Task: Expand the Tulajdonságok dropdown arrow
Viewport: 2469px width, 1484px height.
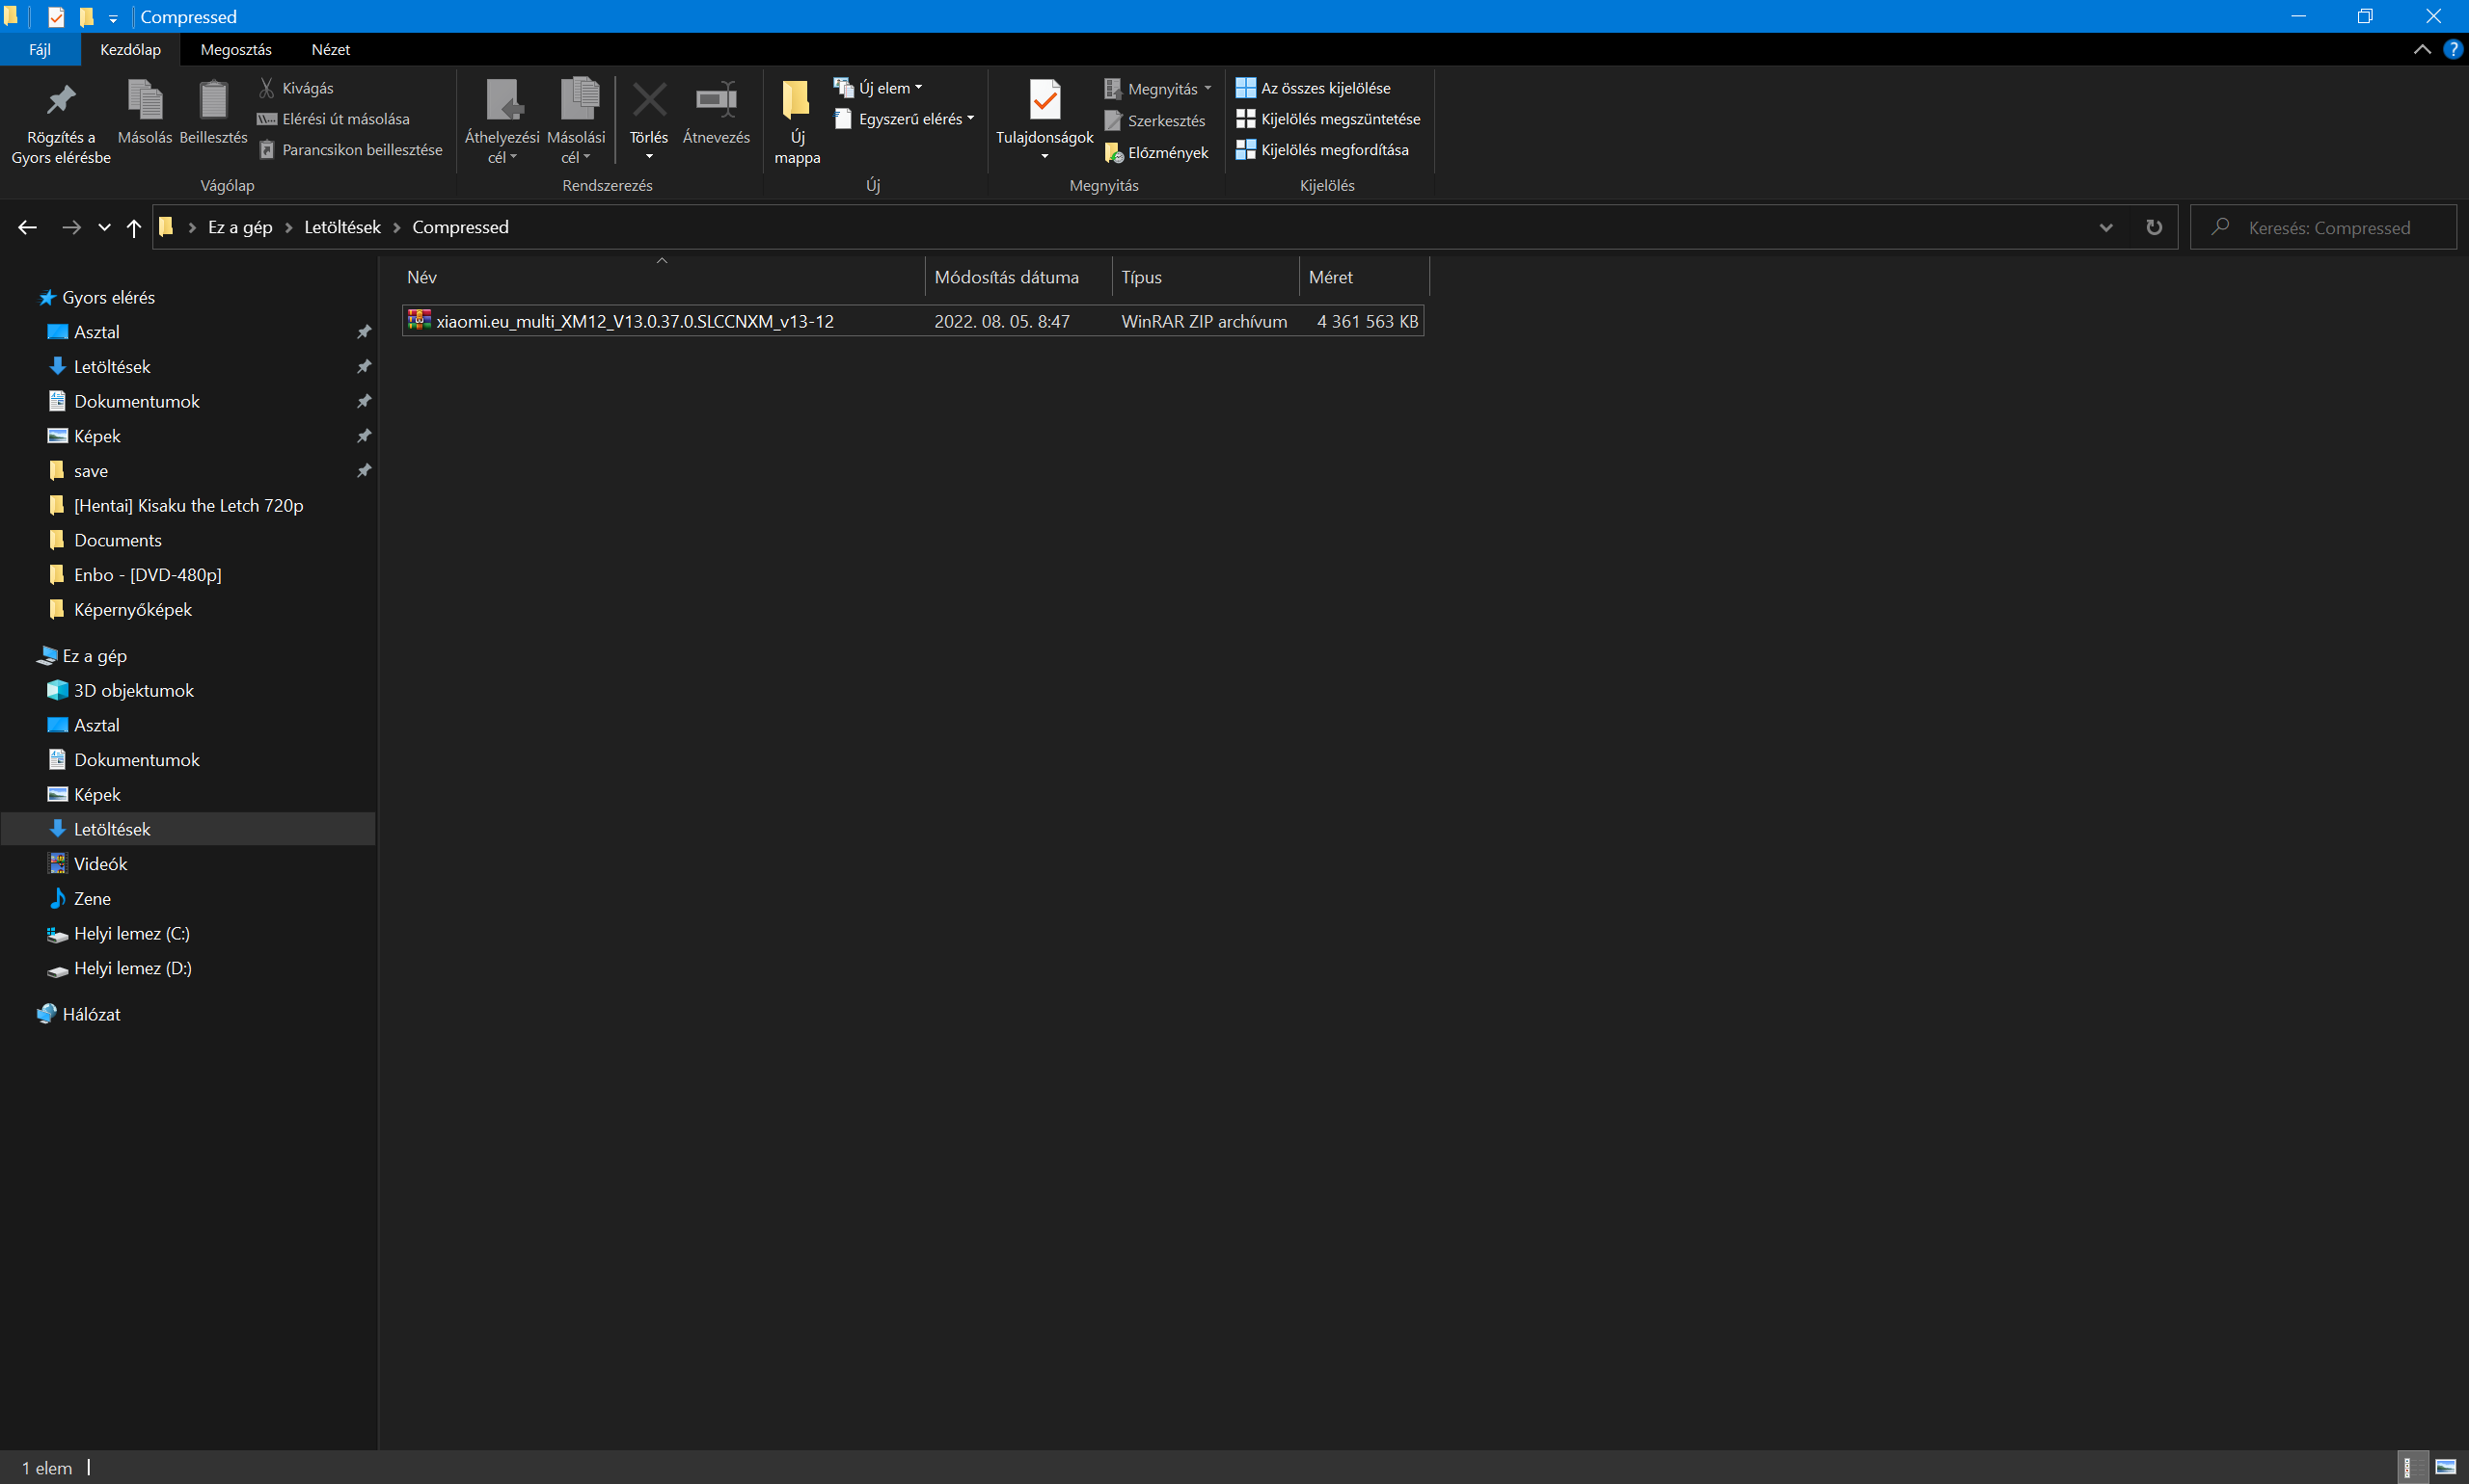Action: pyautogui.click(x=1045, y=157)
